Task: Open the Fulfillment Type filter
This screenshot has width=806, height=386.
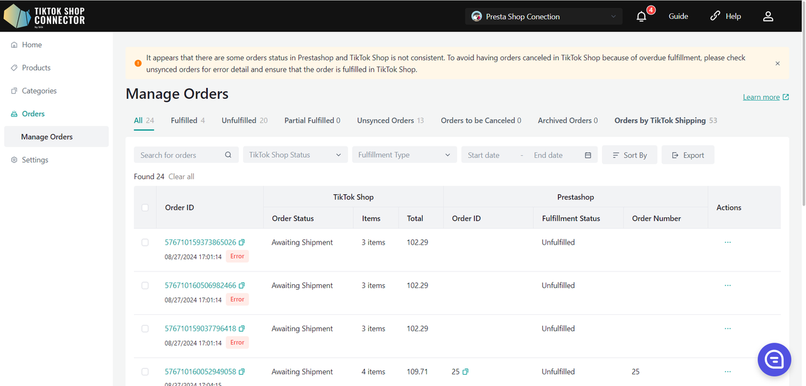Action: [x=404, y=155]
